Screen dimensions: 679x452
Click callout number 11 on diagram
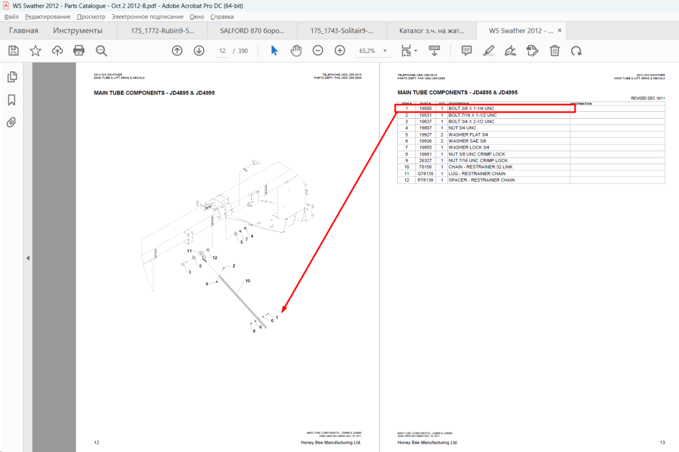coord(189,251)
